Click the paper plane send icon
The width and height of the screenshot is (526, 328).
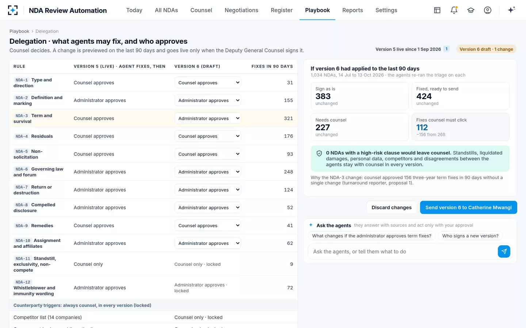(x=504, y=251)
